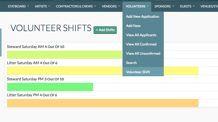Choose Add New from Volunteers menu
Screen dimensions: 218x122
(133, 26)
